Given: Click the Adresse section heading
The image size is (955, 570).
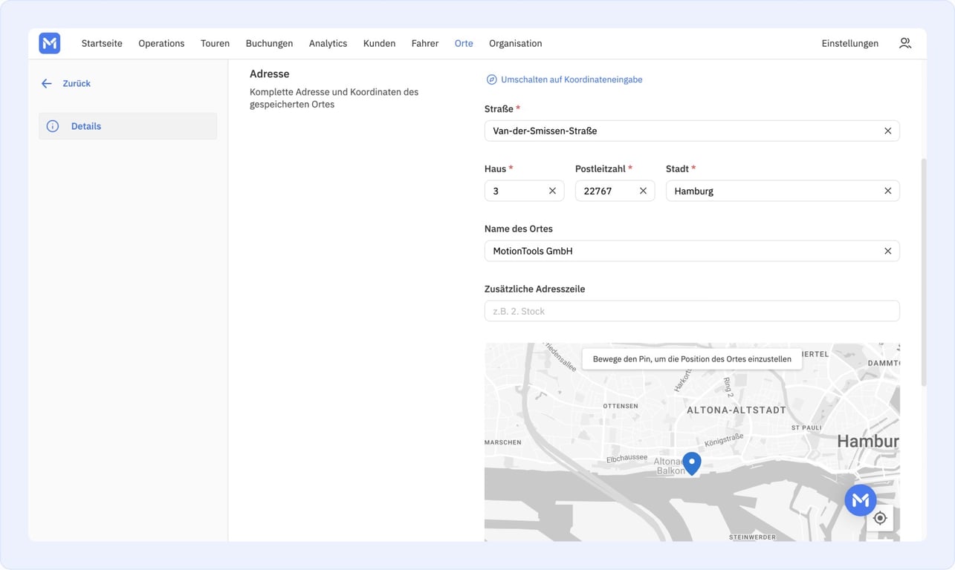Looking at the screenshot, I should tap(269, 73).
